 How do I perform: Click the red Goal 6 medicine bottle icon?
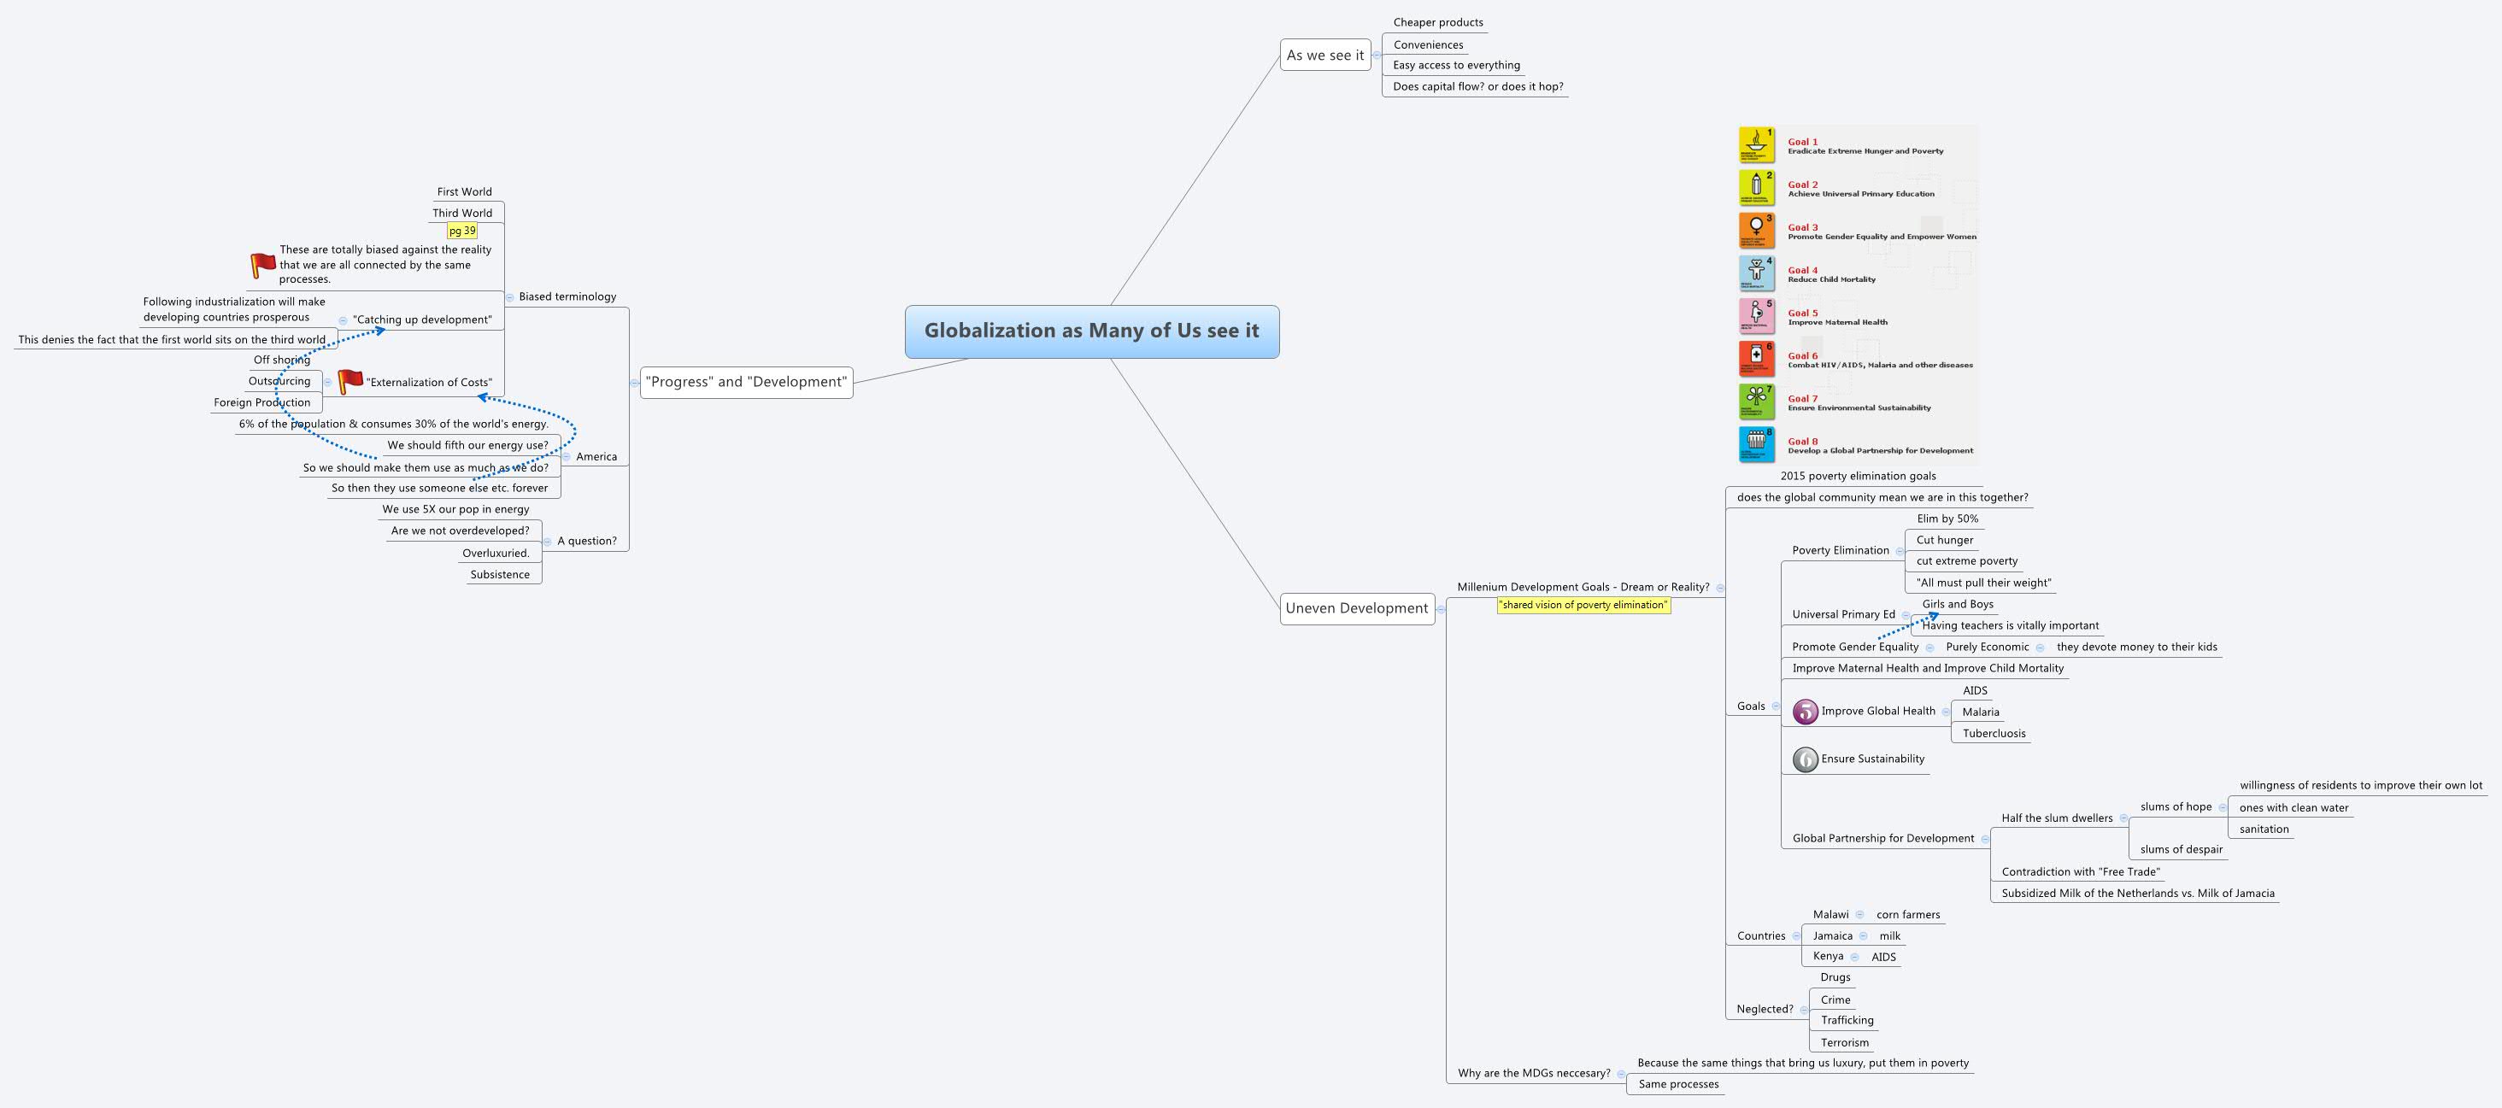click(x=1756, y=360)
